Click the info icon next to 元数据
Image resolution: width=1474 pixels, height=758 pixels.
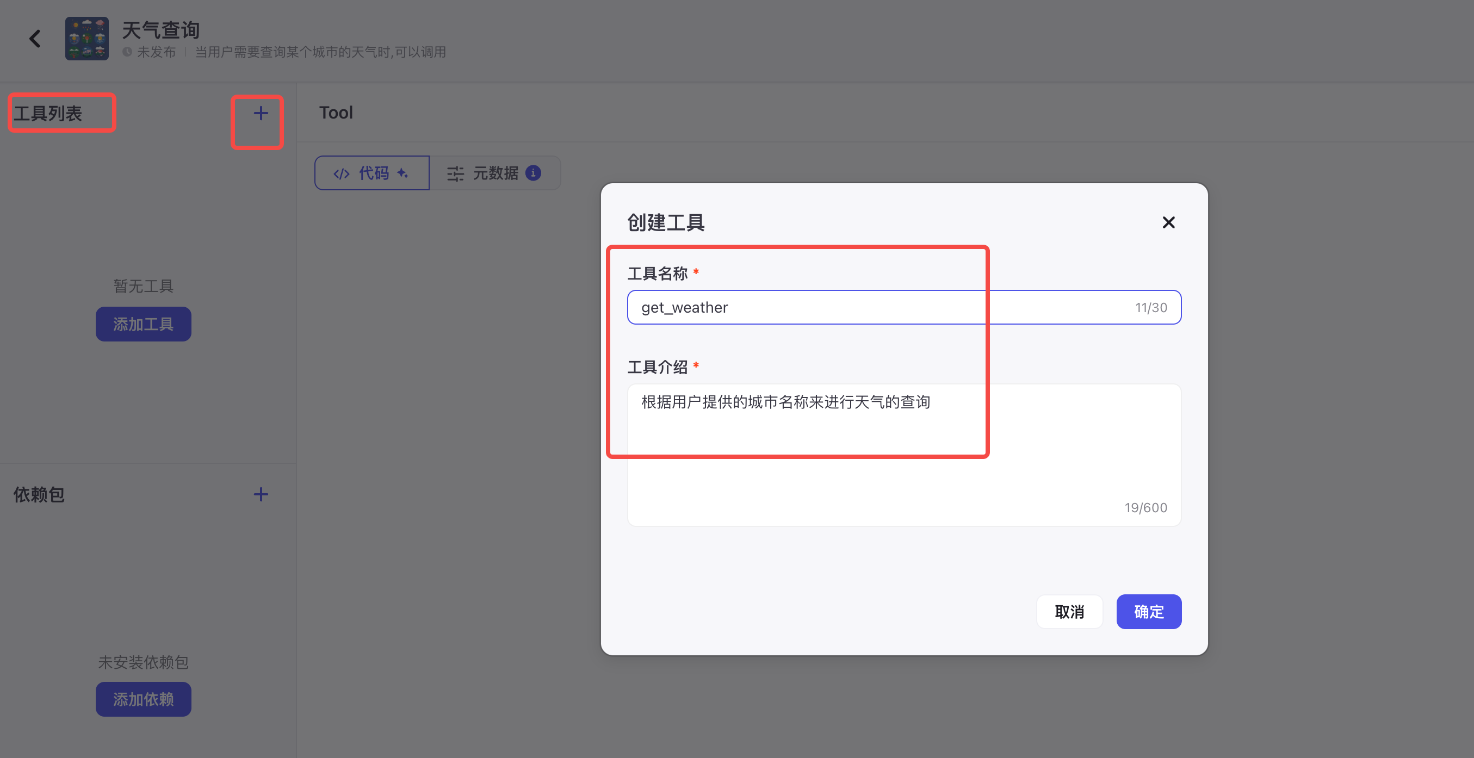[533, 173]
